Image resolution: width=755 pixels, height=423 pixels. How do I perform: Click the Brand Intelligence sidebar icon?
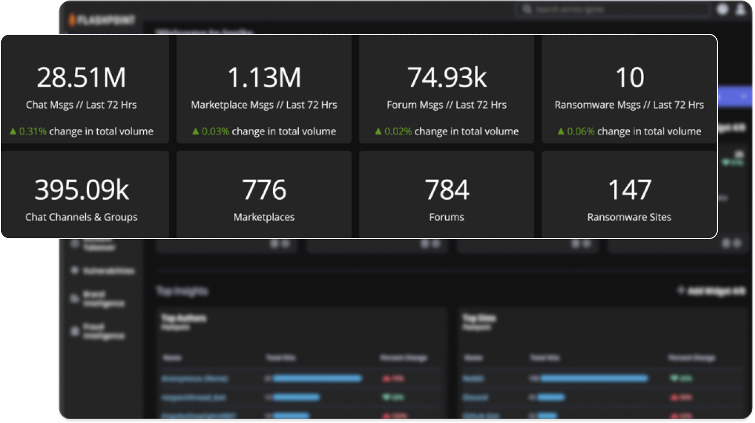click(75, 299)
